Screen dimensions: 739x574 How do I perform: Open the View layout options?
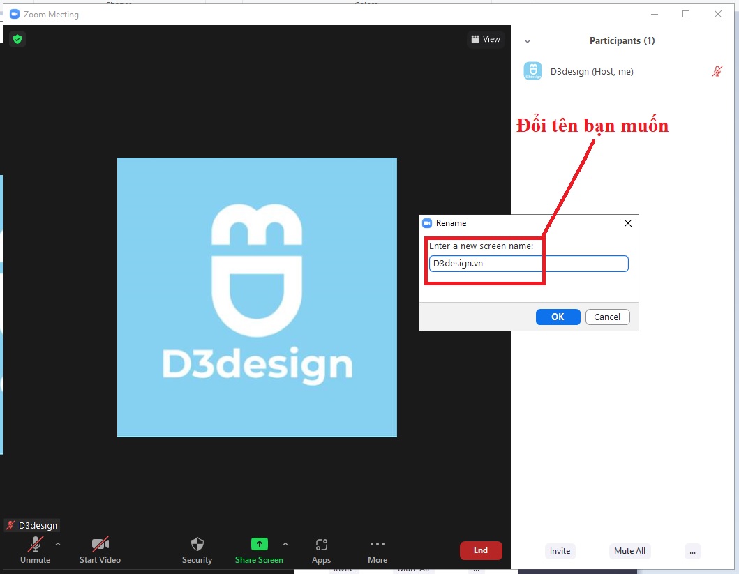coord(486,39)
